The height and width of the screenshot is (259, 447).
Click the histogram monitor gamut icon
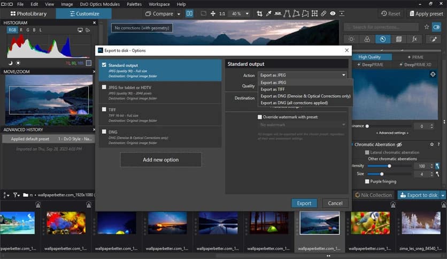80,30
